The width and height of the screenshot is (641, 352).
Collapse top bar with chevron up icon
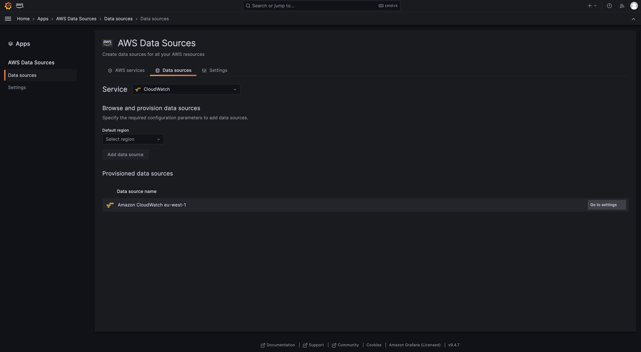[x=633, y=19]
